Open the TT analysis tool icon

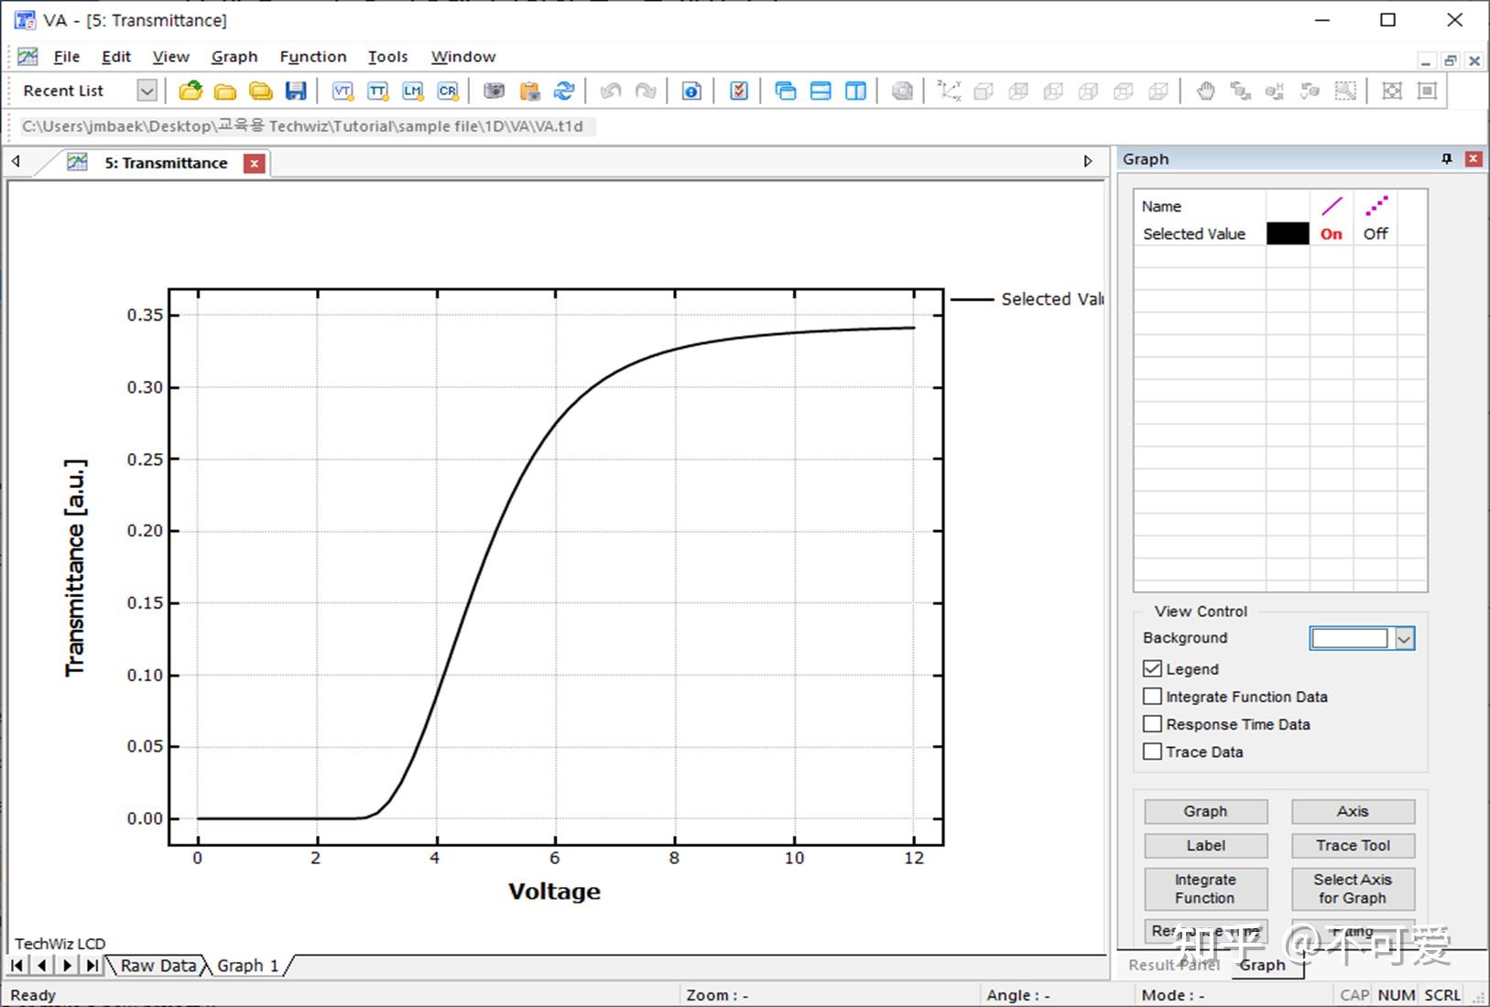pos(377,91)
